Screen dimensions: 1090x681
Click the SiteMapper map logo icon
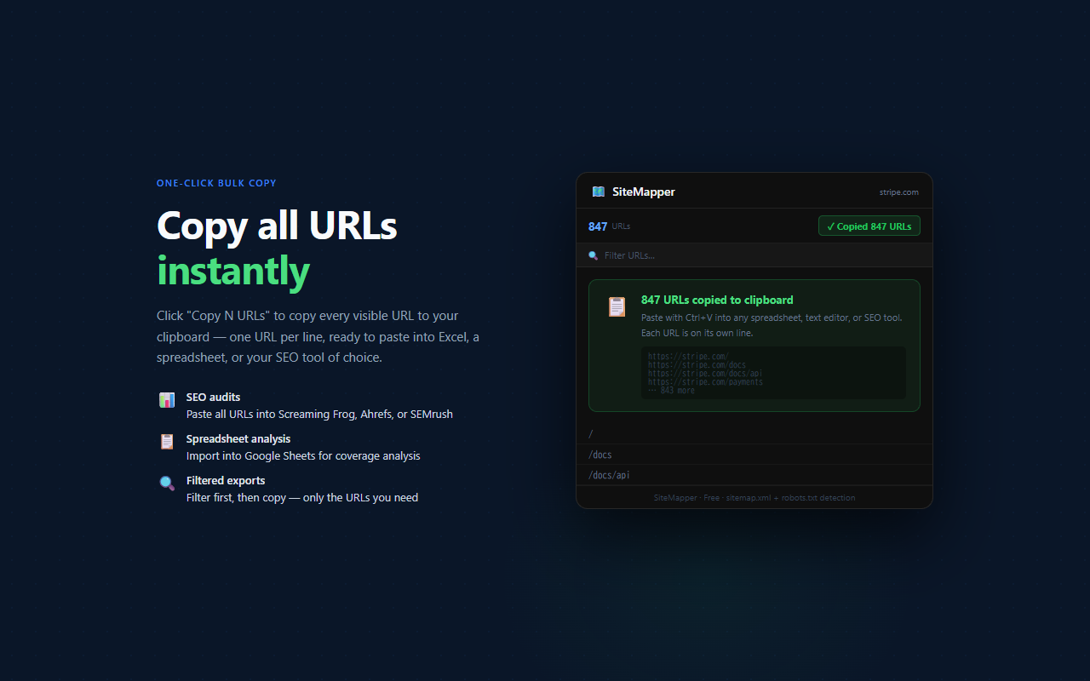tap(598, 192)
